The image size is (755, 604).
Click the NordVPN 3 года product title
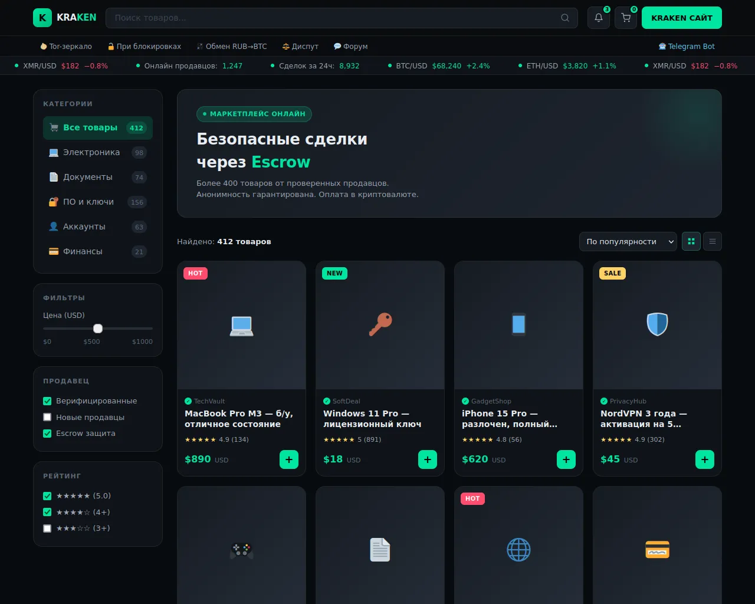[644, 419]
